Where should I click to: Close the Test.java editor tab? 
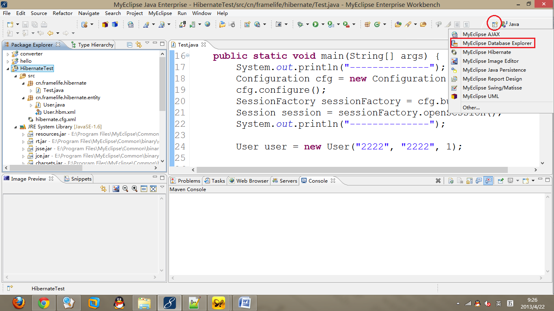[x=204, y=45]
